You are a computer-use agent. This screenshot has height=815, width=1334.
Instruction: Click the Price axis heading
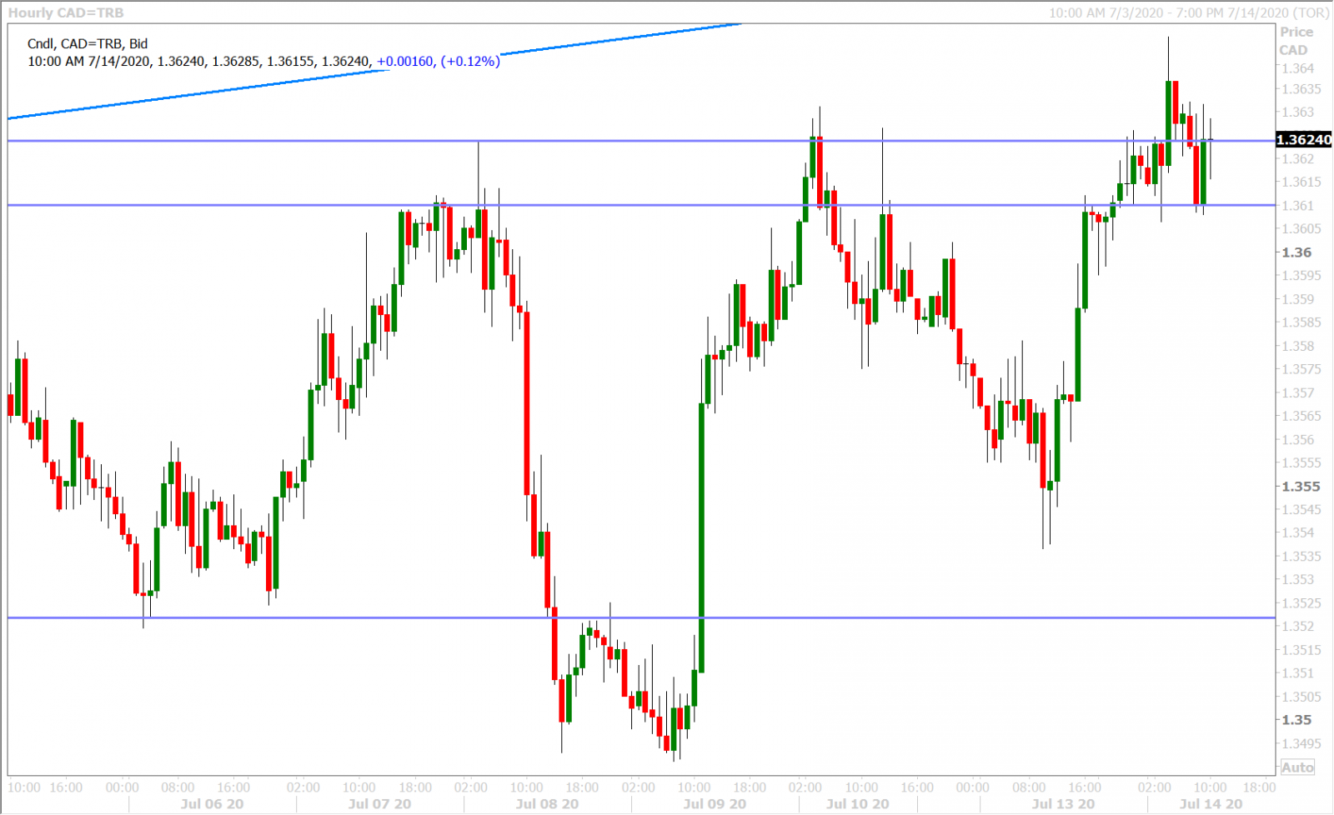coord(1296,32)
